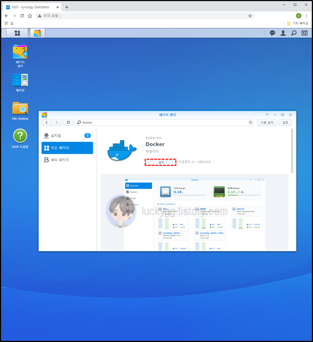The width and height of the screenshot is (313, 342).
Task: Click the Package Center vertical scrollbar
Action: tap(292, 151)
